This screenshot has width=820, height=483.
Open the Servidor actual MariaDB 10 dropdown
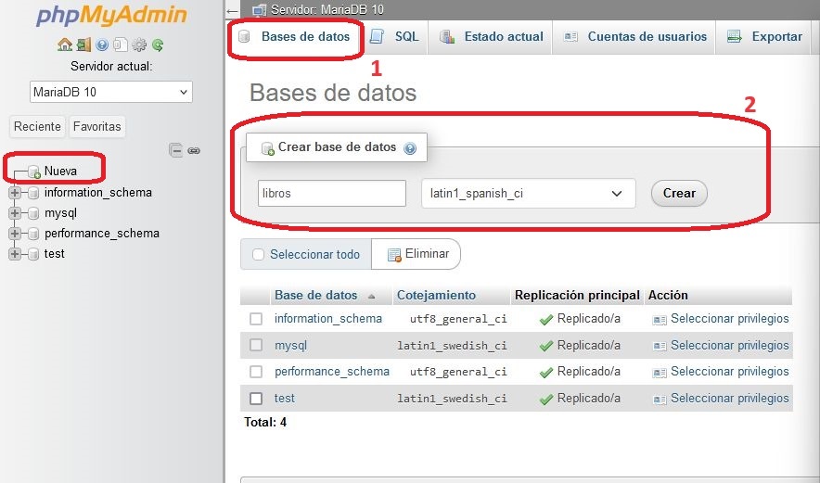(110, 92)
